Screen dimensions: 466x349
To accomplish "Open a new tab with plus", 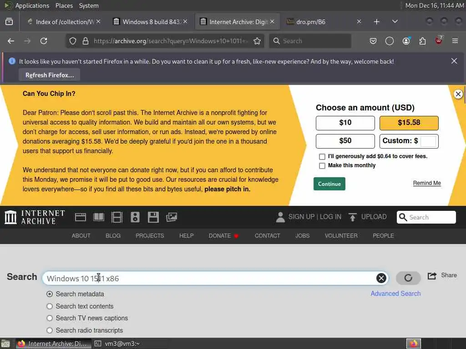I will [x=376, y=22].
